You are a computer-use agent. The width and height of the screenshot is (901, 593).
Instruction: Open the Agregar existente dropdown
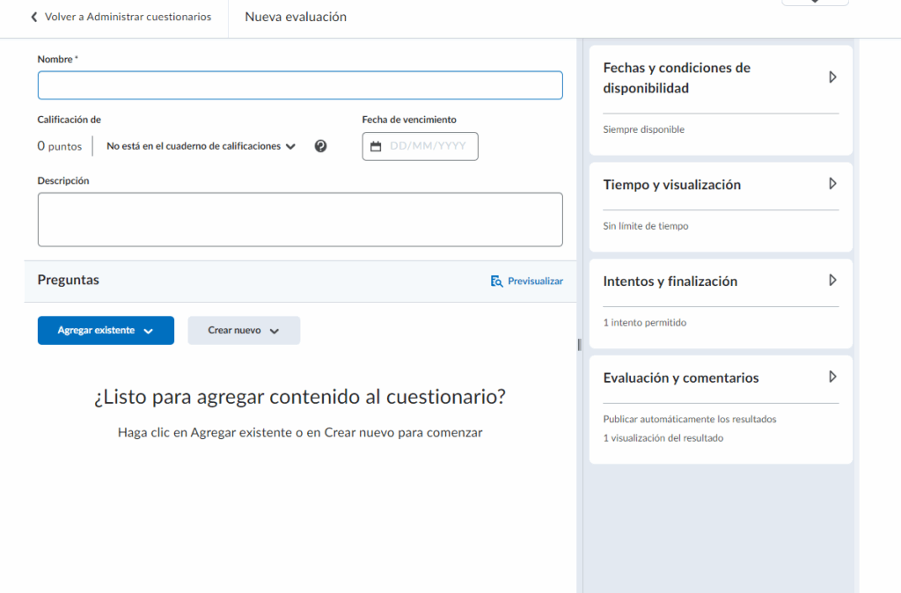click(106, 331)
